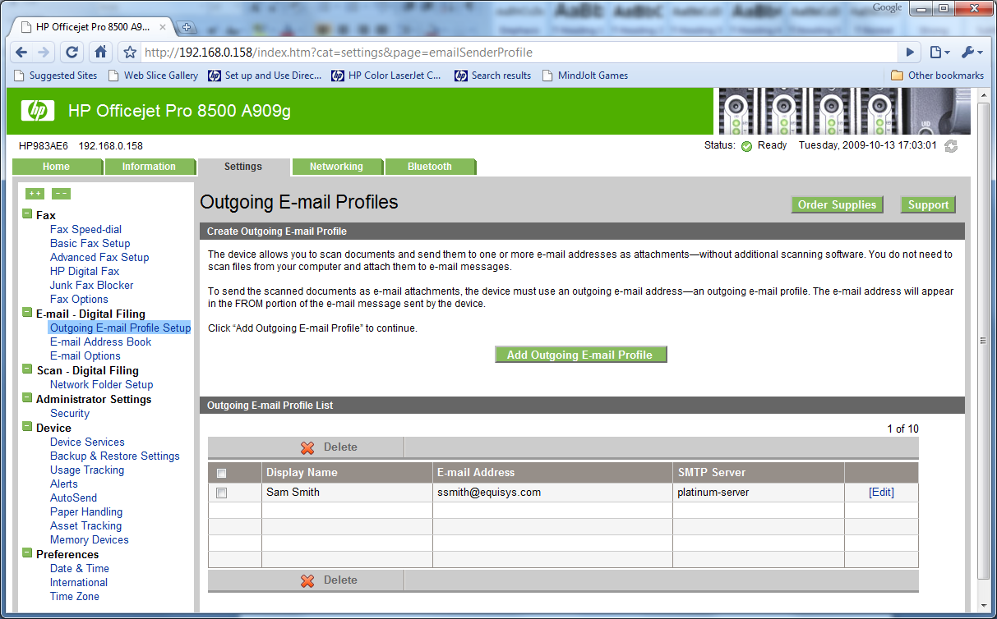Image resolution: width=997 pixels, height=619 pixels.
Task: Open the Bluetooth tab
Action: [x=430, y=167]
